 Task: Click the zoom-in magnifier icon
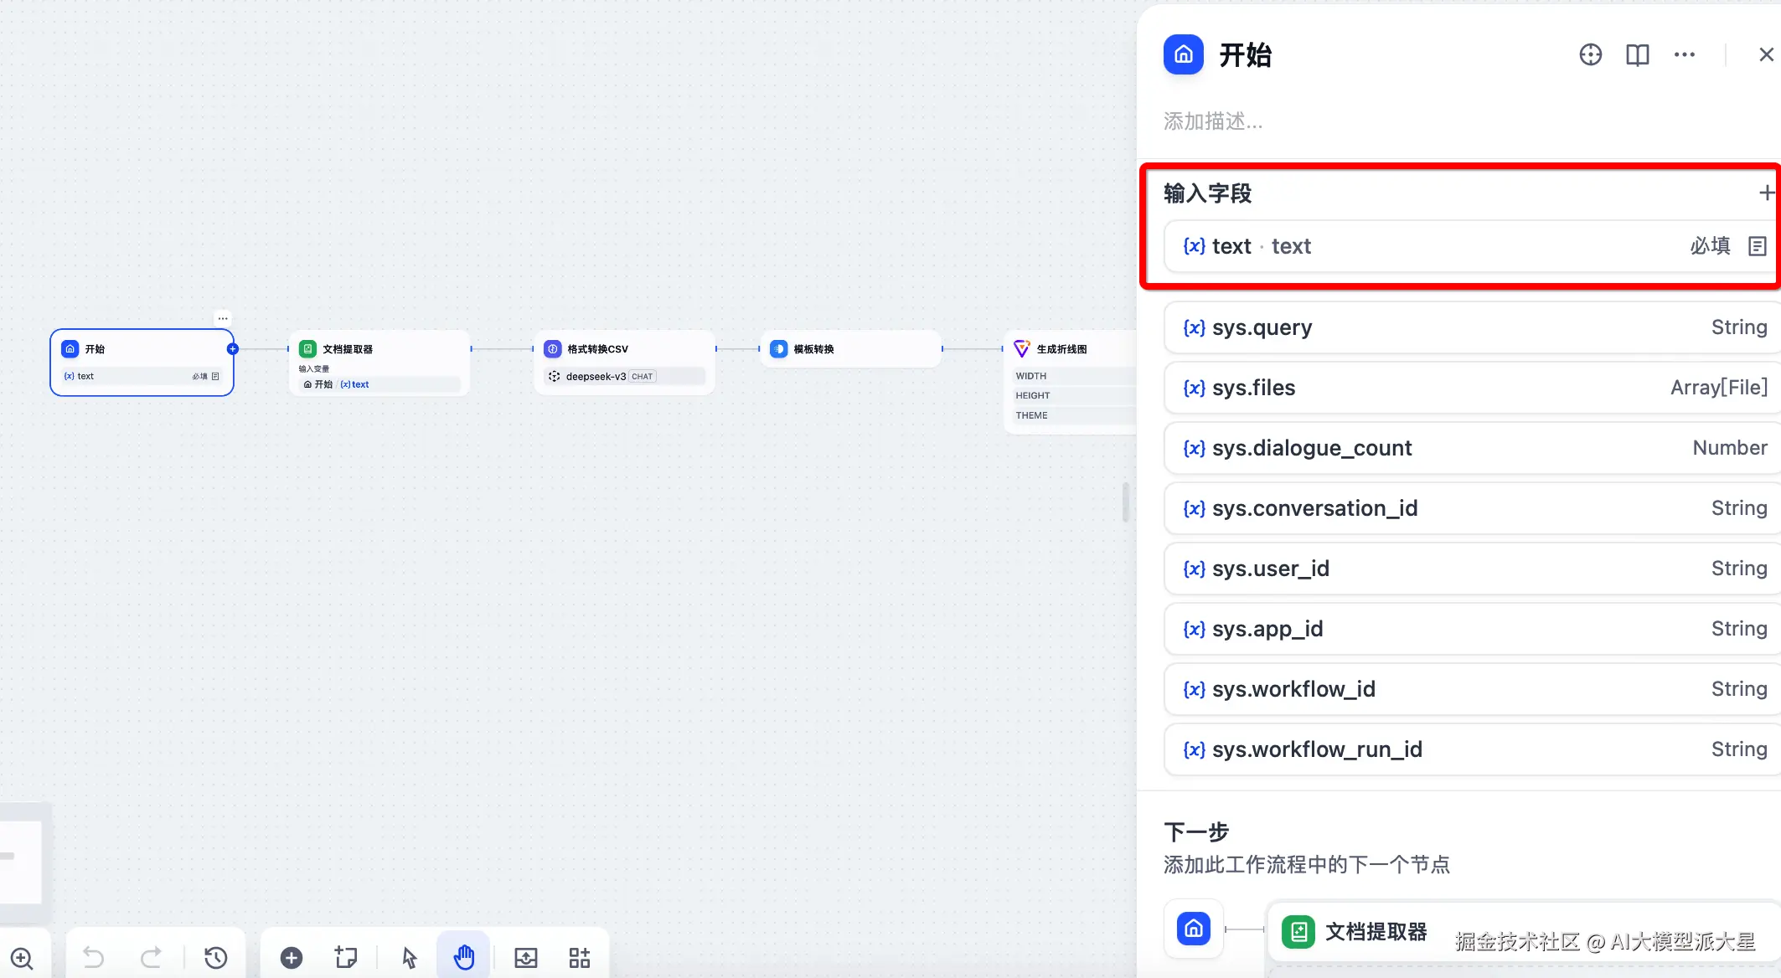point(22,957)
